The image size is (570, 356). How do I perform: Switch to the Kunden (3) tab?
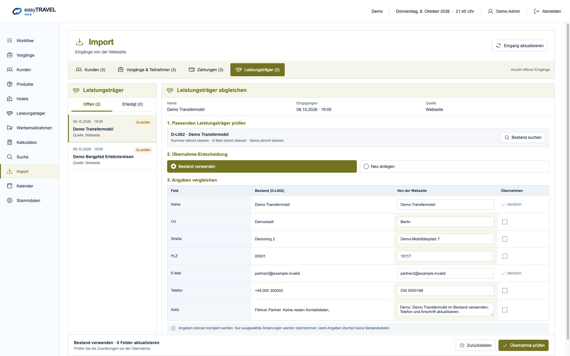click(x=91, y=70)
